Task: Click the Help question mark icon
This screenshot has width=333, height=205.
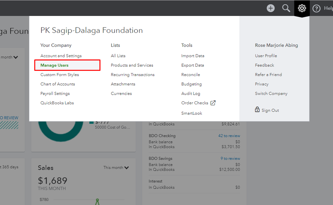Action: [316, 8]
